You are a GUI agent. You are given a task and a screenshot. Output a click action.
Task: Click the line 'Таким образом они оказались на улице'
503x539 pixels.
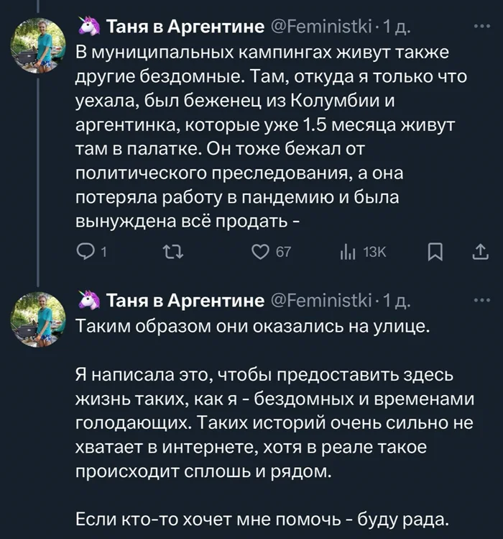coord(252,325)
